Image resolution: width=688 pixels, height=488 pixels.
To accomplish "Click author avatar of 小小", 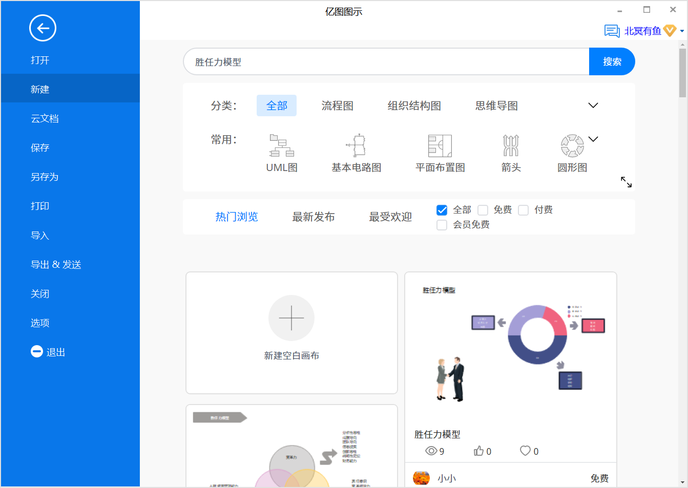I will click(x=421, y=478).
